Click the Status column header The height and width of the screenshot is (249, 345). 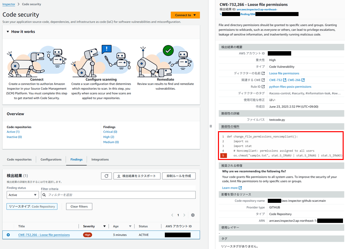pos(143,226)
